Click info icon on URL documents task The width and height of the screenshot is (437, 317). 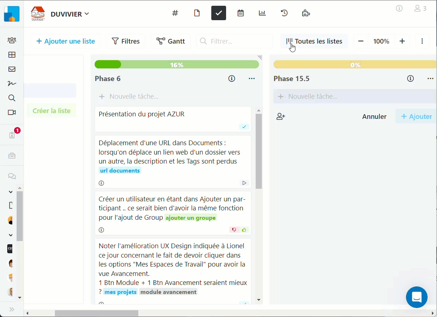tap(101, 183)
